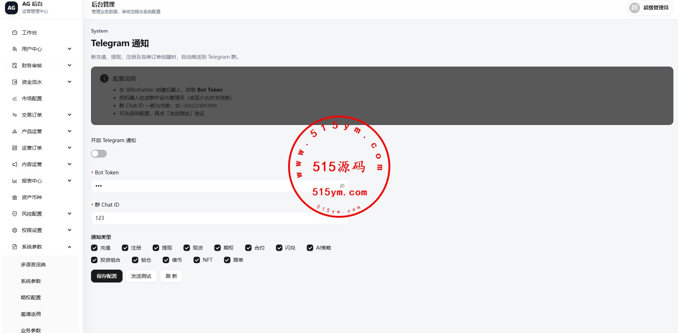Viewport: 678px width, 333px height.
Task: Expand the 报表中心 menu chevron
Action: pos(70,181)
